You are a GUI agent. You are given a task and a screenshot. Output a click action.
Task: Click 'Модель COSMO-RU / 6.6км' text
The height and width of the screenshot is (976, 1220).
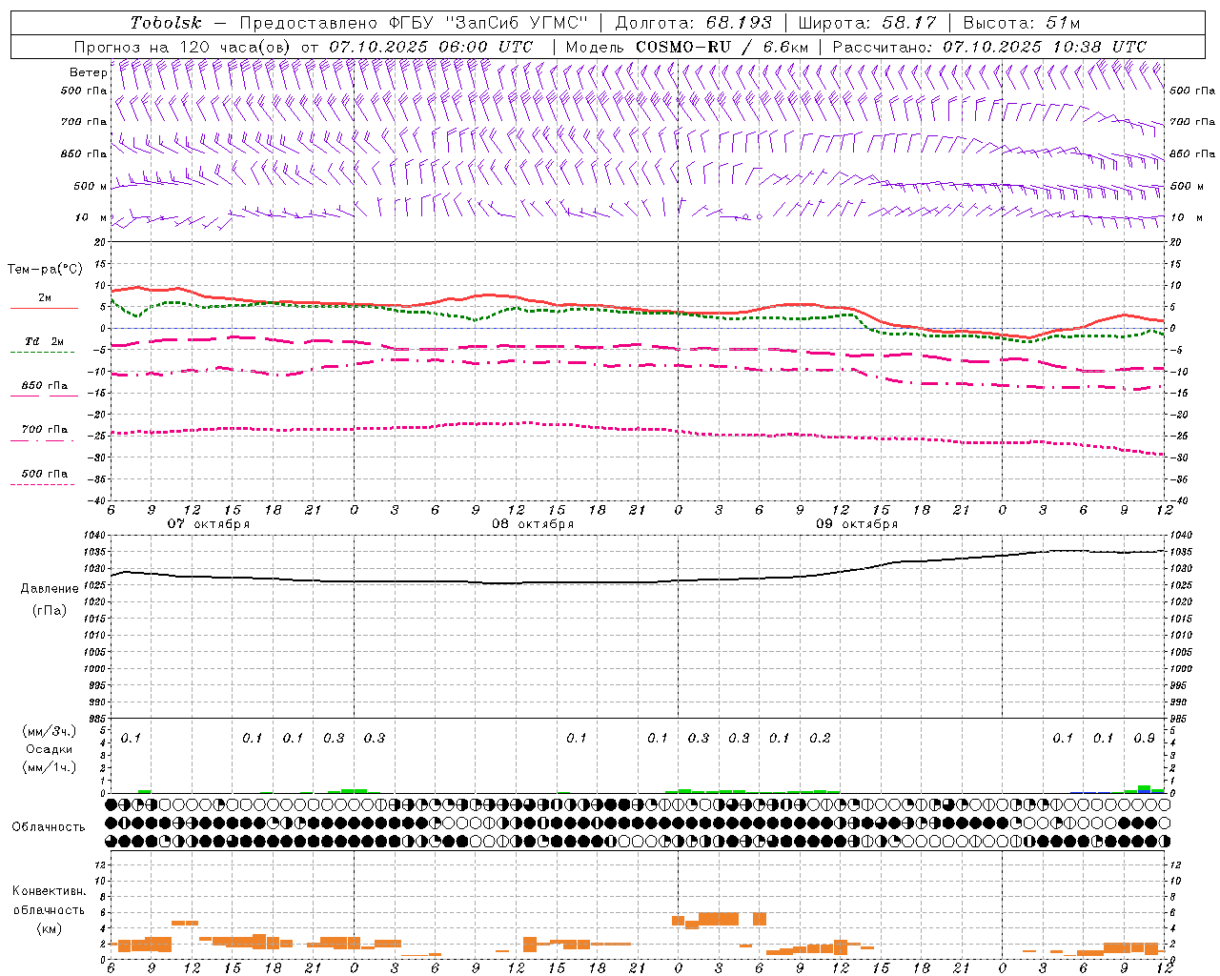[x=687, y=47]
